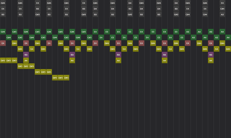Select the last purple B3 note
The image size is (231, 138).
coord(211,55)
